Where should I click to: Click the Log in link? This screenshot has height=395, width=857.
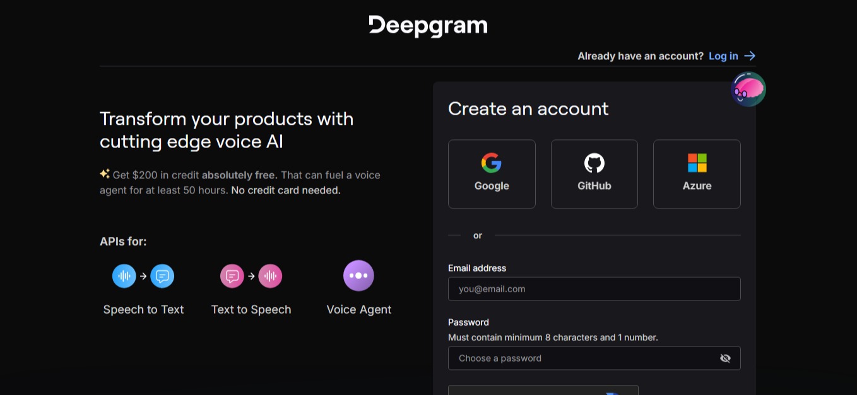pos(723,56)
